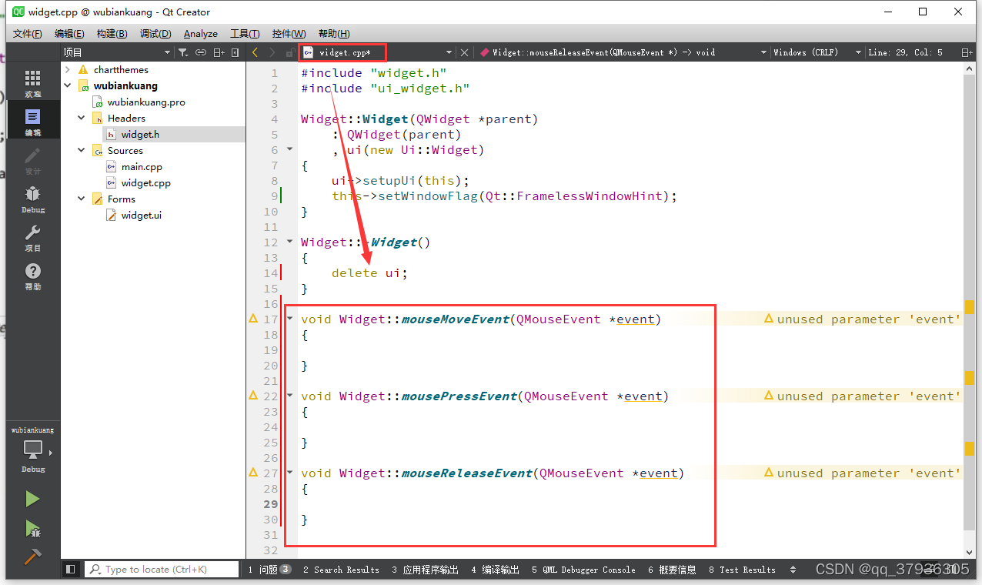Image resolution: width=982 pixels, height=585 pixels.
Task: Select widget.h in project tree
Action: pos(140,134)
